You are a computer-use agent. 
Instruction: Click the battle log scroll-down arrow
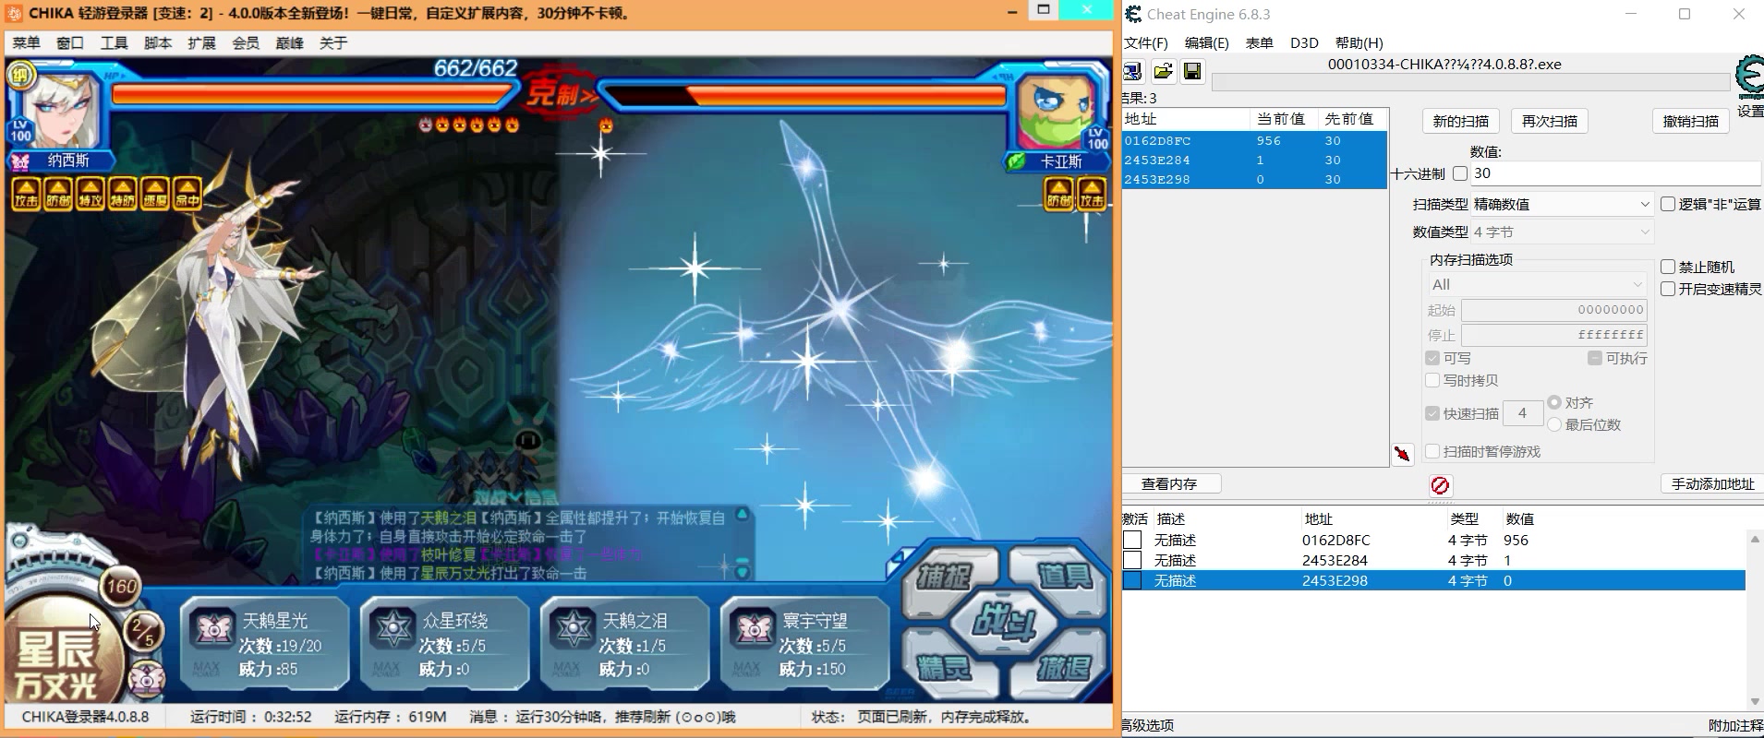click(742, 572)
